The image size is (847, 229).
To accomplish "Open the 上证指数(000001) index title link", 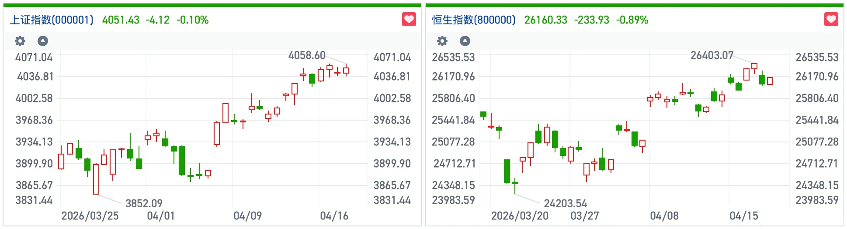I will point(52,20).
